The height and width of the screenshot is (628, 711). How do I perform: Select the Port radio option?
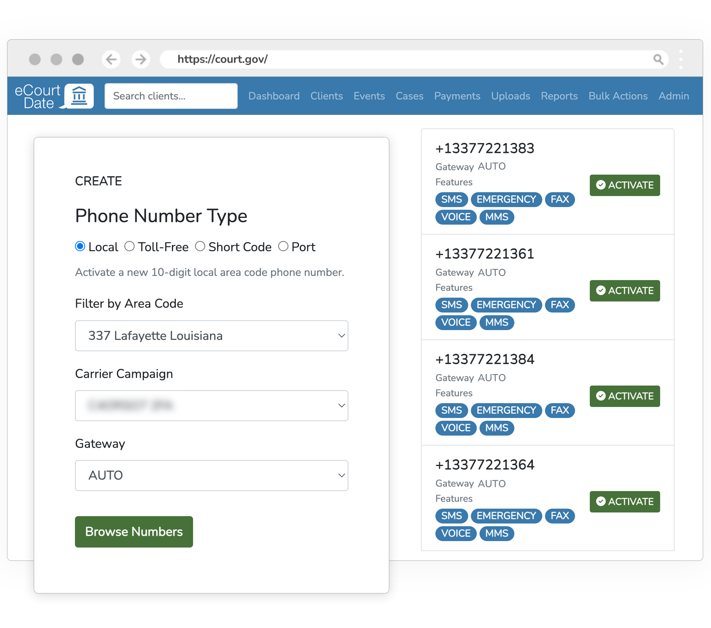[x=283, y=246]
